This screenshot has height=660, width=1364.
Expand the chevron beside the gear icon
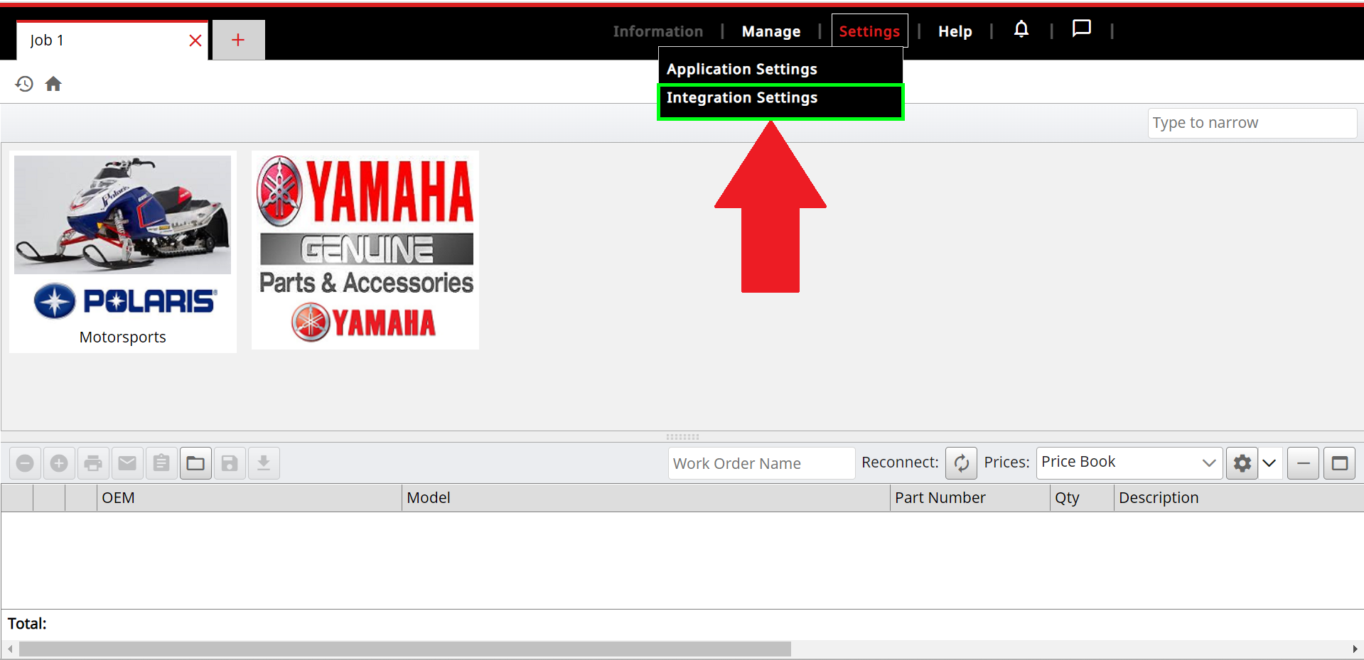(1269, 463)
